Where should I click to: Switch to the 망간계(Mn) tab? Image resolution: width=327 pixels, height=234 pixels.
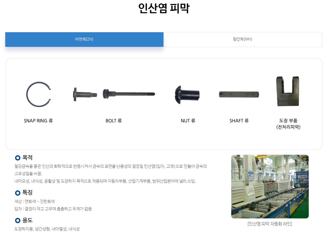point(243,39)
